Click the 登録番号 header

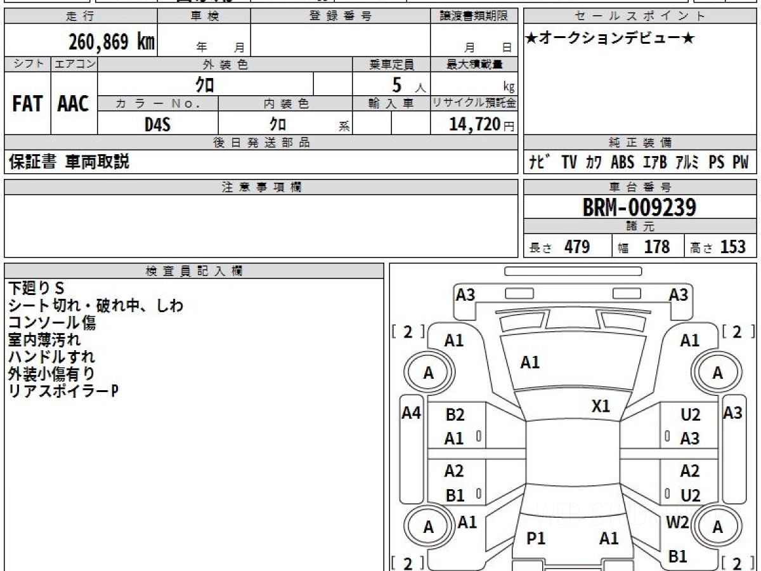click(x=341, y=16)
